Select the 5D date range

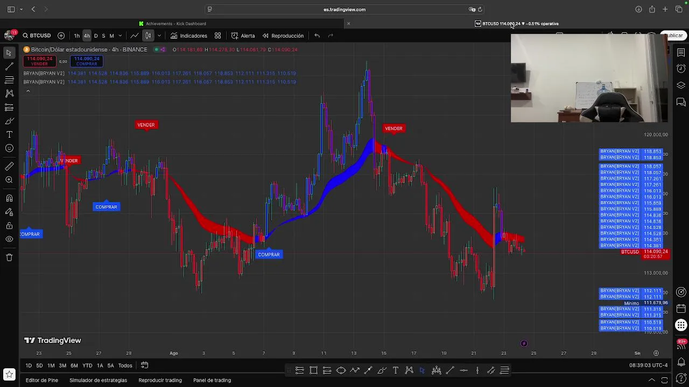39,365
